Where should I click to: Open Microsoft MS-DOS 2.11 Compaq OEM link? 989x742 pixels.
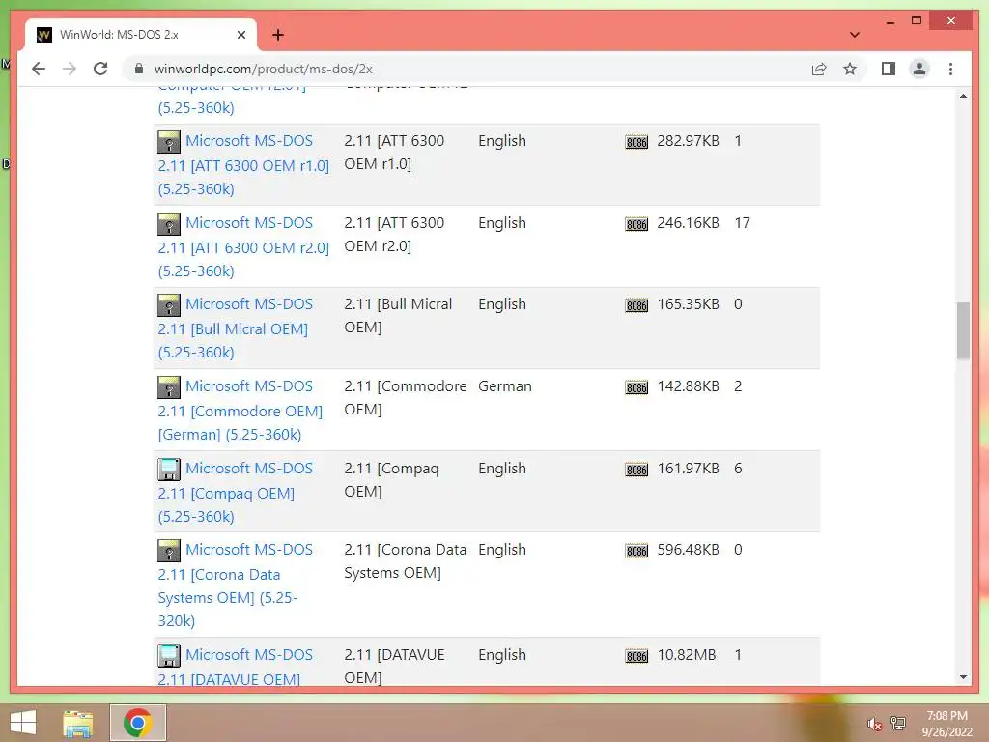click(x=236, y=492)
